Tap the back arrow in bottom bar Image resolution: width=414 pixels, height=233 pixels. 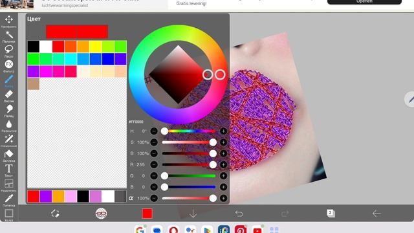(376, 214)
